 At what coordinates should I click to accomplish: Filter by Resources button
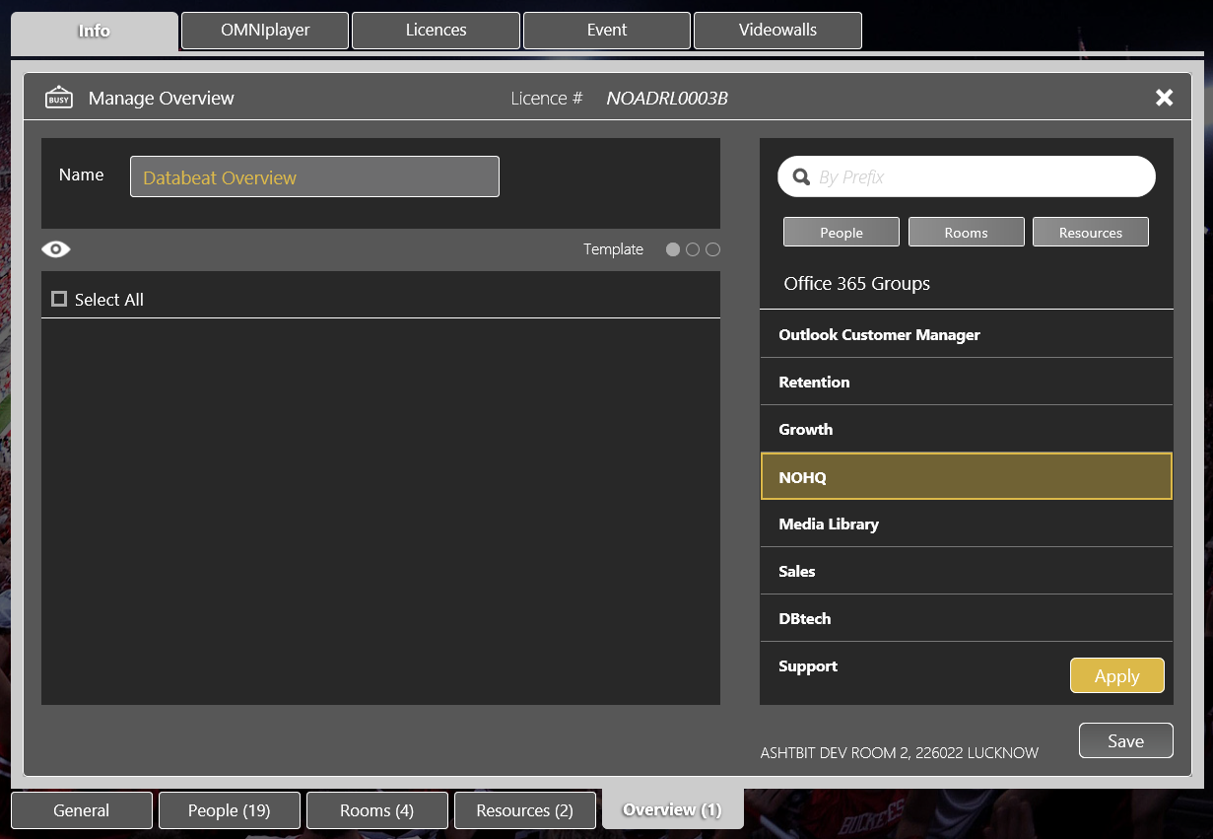tap(1091, 233)
